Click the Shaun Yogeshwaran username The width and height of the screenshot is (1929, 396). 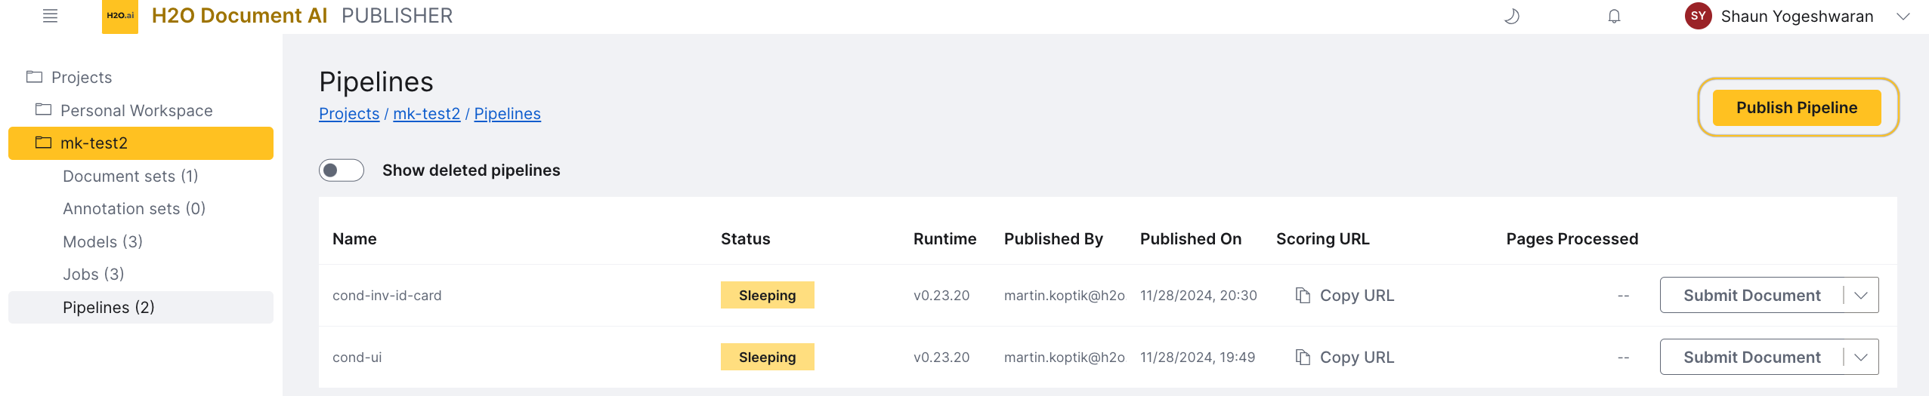click(x=1798, y=17)
